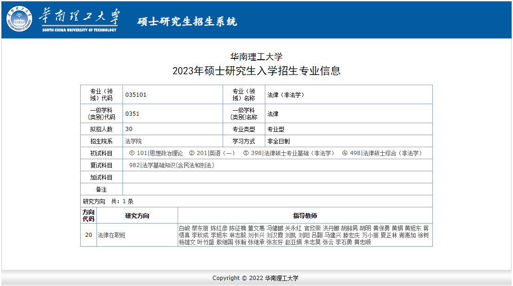This screenshot has width=513, height=286.
Task: Click the department value 法学院
Action: coord(134,141)
